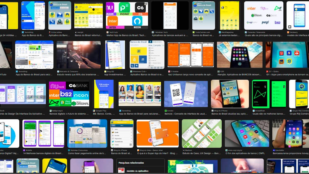Image resolution: width=309 pixels, height=174 pixels.
Task: Open 'Quais são os principais bancos dig...' link
Action: coord(263,35)
